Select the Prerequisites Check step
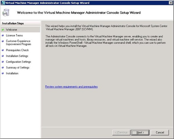The image size is (174, 139). coord(17,50)
